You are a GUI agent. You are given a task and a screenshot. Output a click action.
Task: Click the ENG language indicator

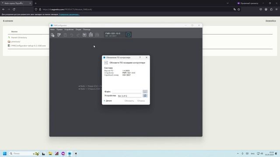click(252, 154)
